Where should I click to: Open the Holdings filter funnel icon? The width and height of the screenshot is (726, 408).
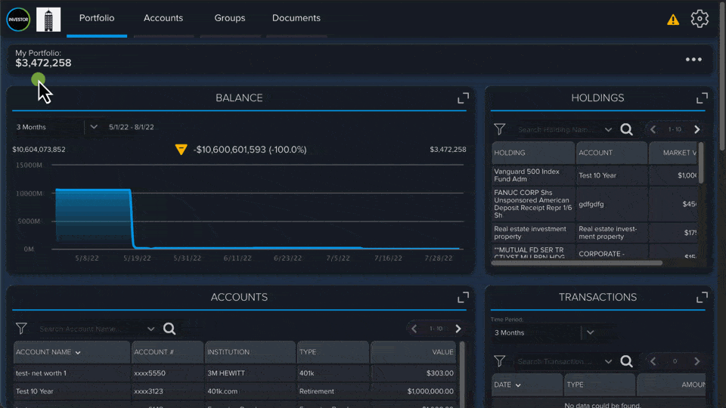[x=500, y=129]
